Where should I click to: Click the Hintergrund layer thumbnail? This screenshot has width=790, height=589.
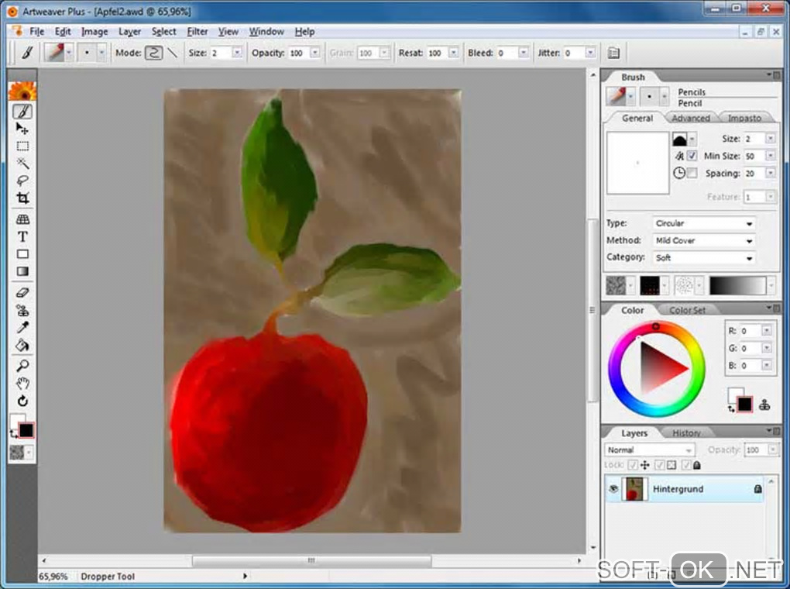(634, 489)
